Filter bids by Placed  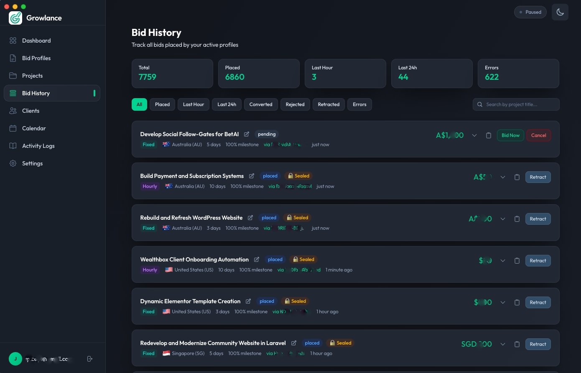[162, 104]
